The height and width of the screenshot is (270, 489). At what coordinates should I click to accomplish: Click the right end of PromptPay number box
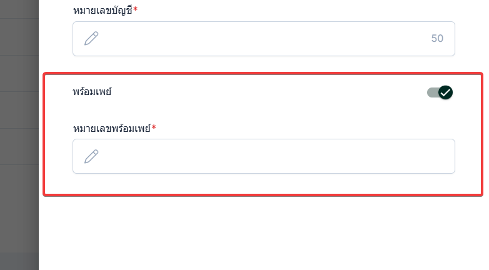pyautogui.click(x=438, y=156)
